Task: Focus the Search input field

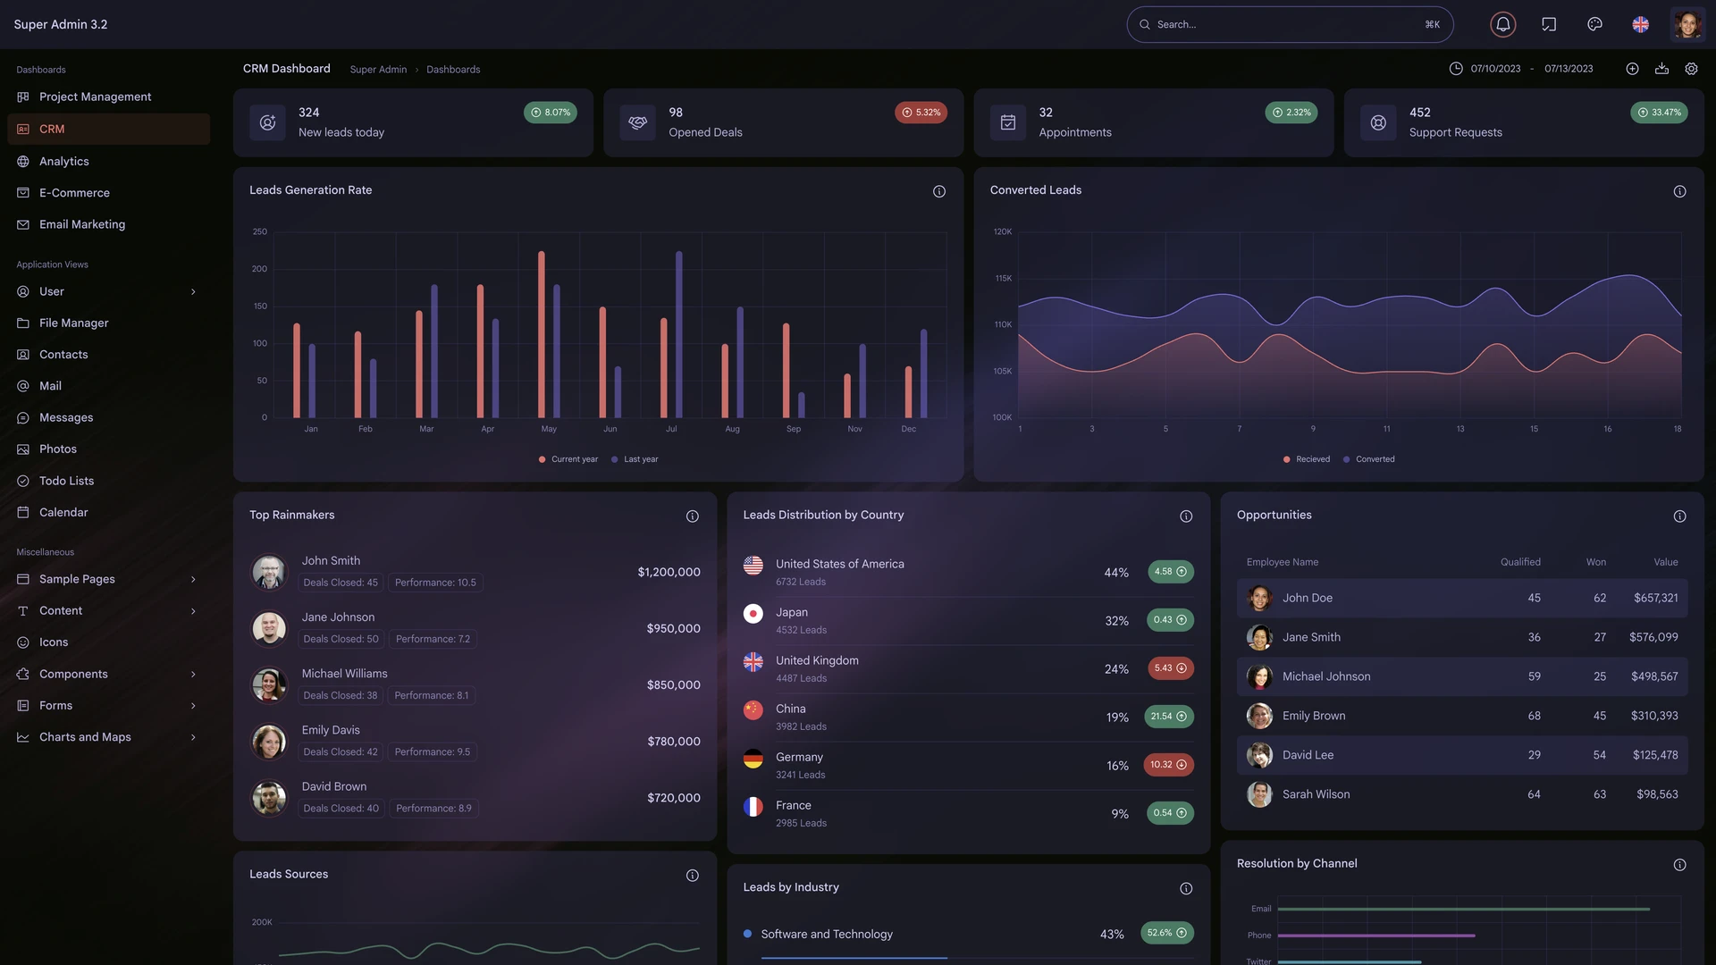Action: point(1290,24)
